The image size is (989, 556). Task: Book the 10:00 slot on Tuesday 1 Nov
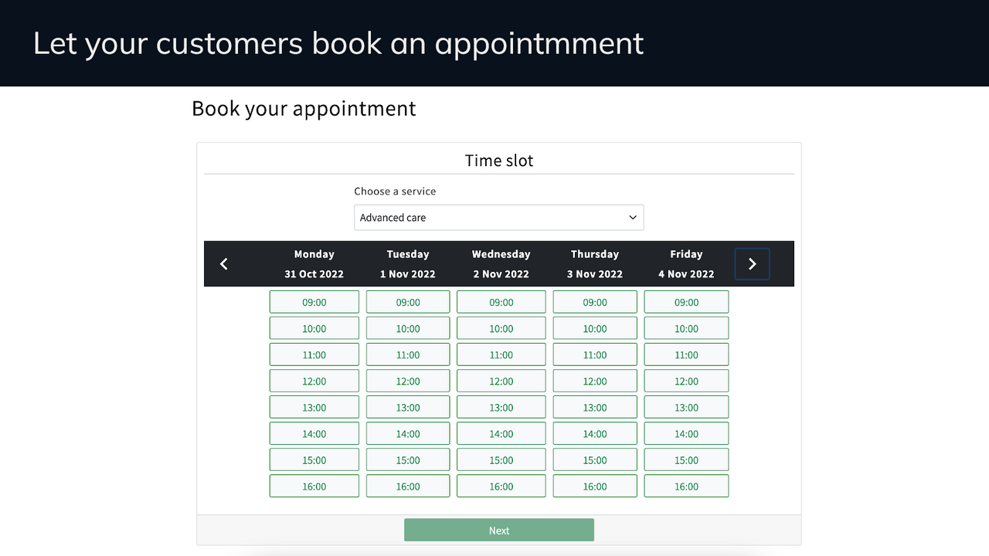tap(407, 327)
